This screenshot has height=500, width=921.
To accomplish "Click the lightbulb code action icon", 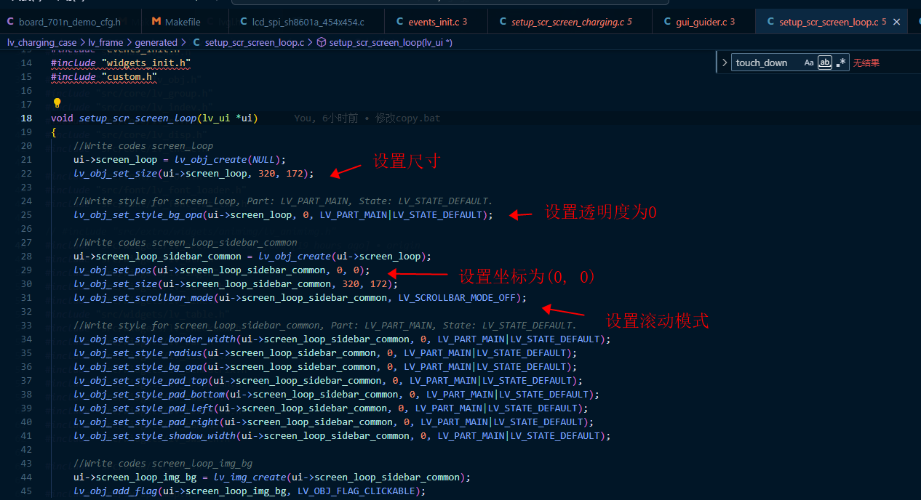I will click(x=57, y=103).
